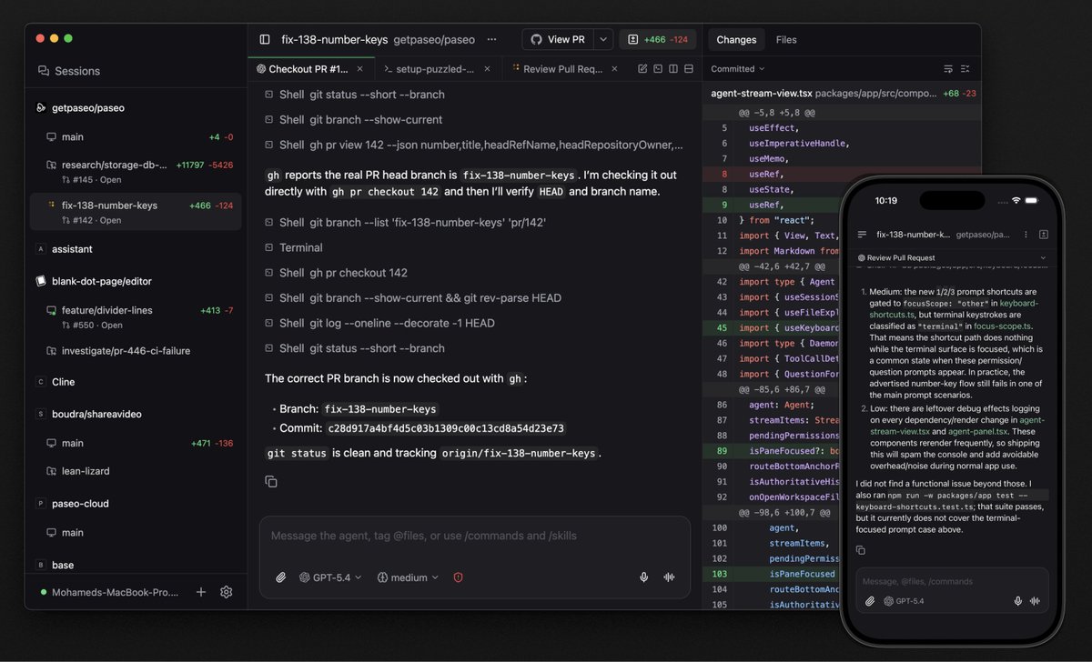Click the paperclip attach icon in the composer
The width and height of the screenshot is (1092, 662).
(281, 577)
